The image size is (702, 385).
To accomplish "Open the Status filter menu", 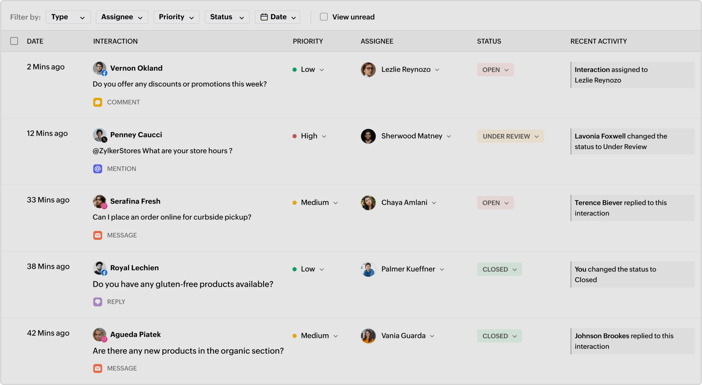I will click(227, 17).
